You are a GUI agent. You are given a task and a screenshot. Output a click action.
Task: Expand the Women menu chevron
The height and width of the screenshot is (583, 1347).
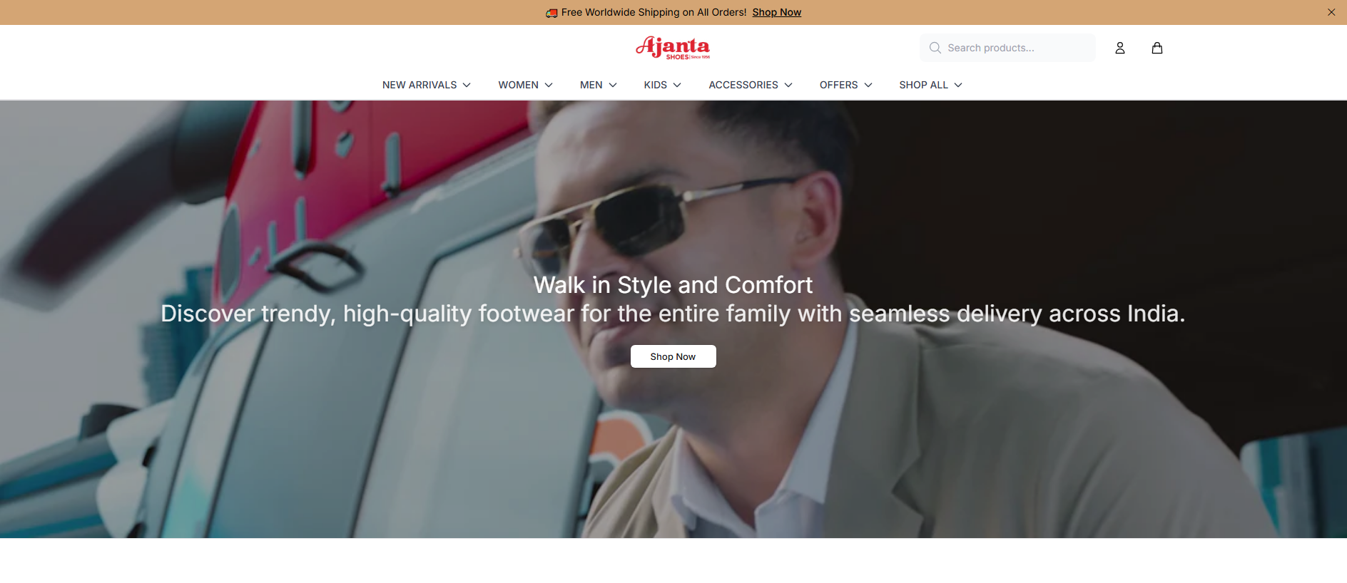tap(549, 85)
